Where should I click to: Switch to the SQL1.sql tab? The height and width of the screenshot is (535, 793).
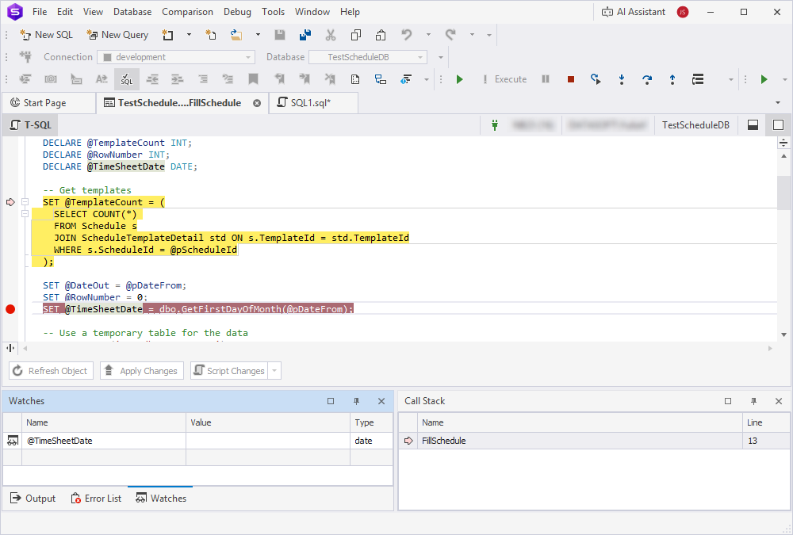pyautogui.click(x=311, y=103)
